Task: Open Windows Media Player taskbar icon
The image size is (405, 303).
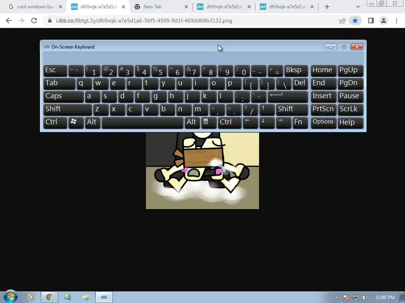Action: click(x=31, y=297)
